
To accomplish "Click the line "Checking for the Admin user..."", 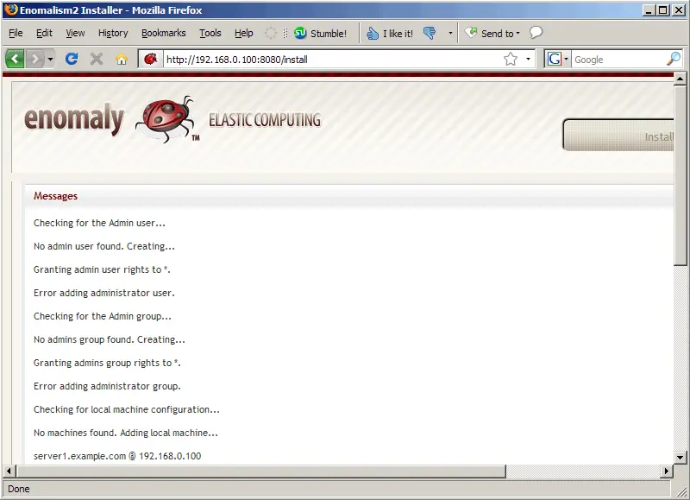I will pos(99,223).
